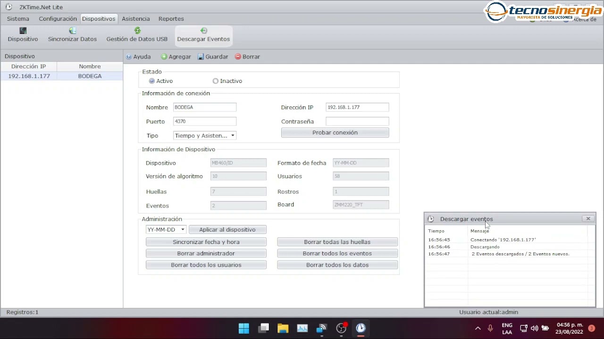Click Agregar to add a device
The height and width of the screenshot is (339, 604).
pyautogui.click(x=176, y=56)
